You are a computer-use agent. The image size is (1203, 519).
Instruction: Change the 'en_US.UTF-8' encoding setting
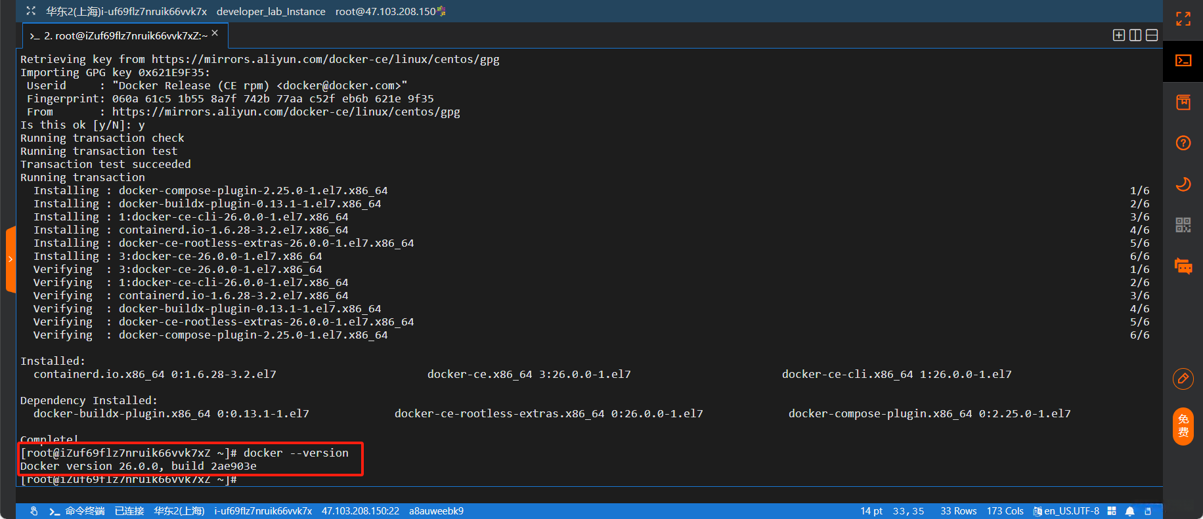[1066, 511]
